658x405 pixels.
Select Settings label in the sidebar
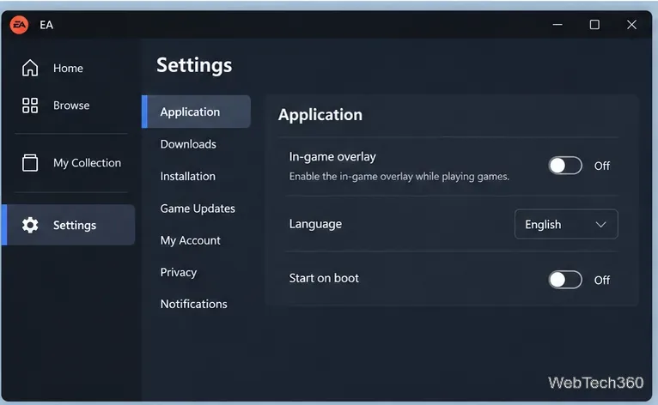pos(75,225)
